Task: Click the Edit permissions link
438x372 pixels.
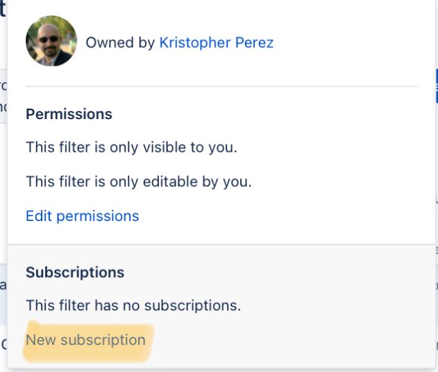Action: 83,216
